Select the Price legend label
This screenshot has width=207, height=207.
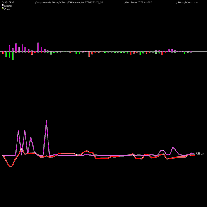tap(7, 9)
